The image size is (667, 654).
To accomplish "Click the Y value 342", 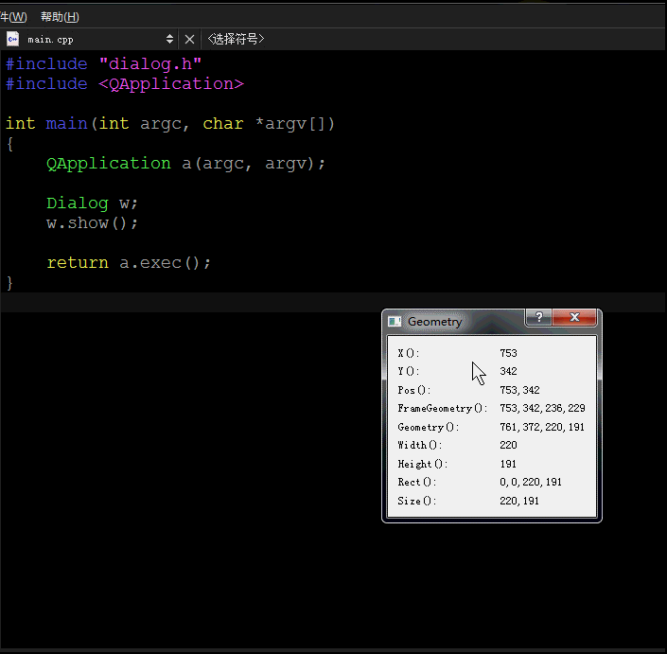I will 508,371.
